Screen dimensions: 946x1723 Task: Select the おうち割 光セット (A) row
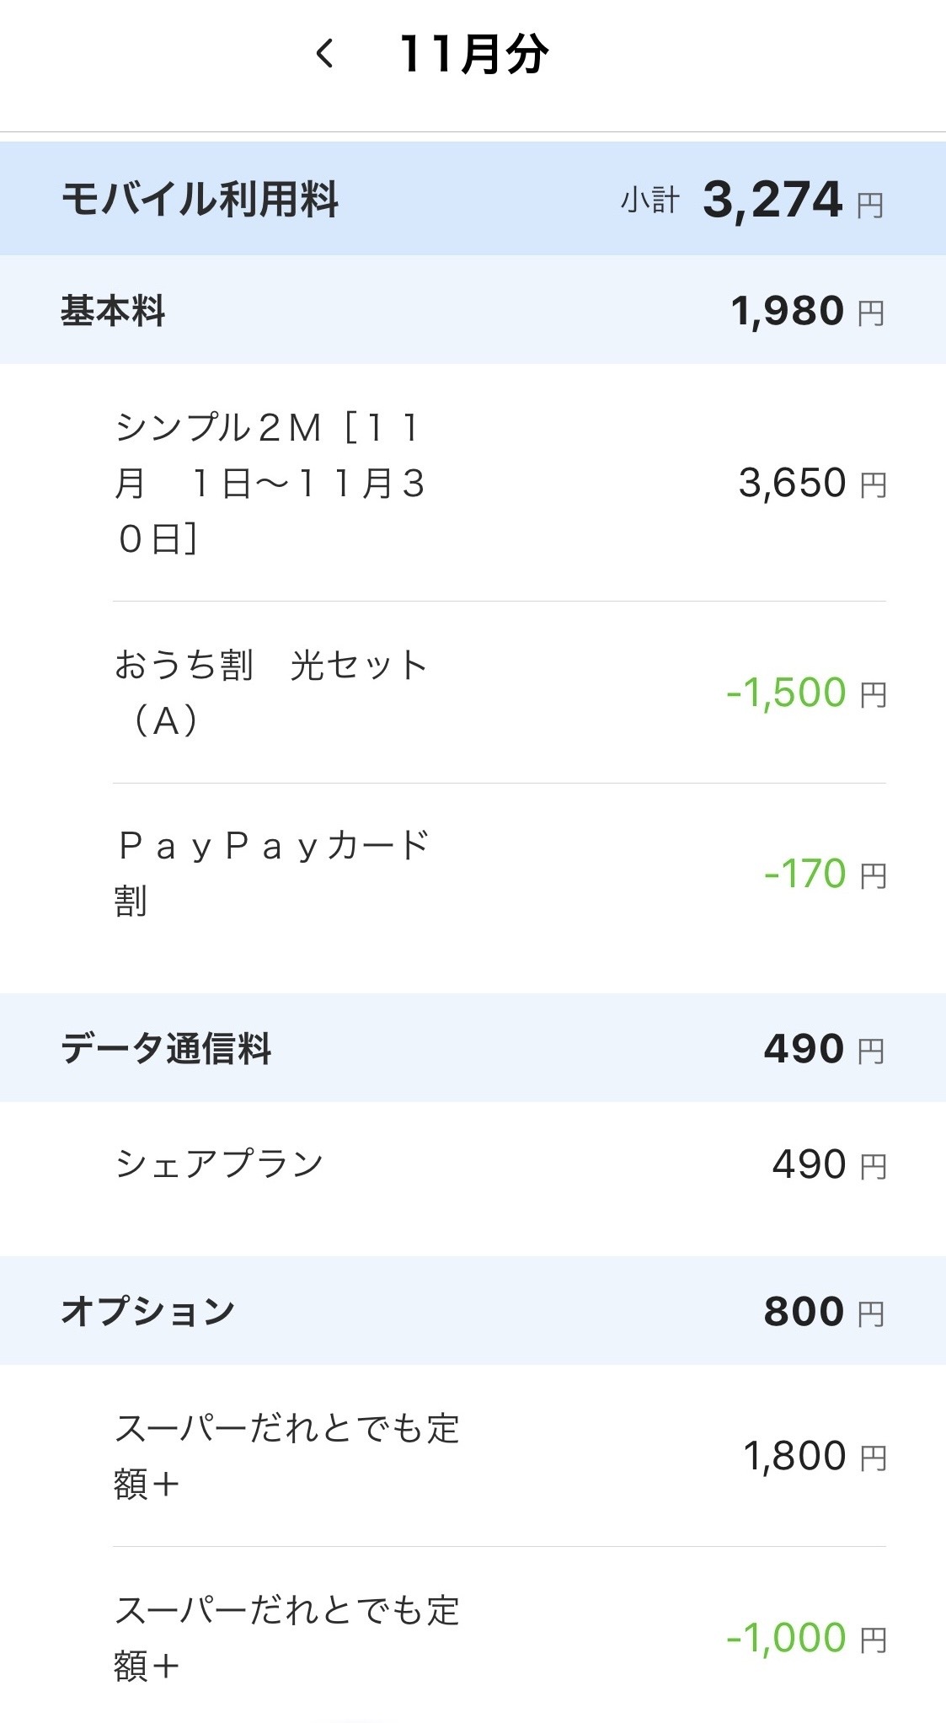point(271,692)
